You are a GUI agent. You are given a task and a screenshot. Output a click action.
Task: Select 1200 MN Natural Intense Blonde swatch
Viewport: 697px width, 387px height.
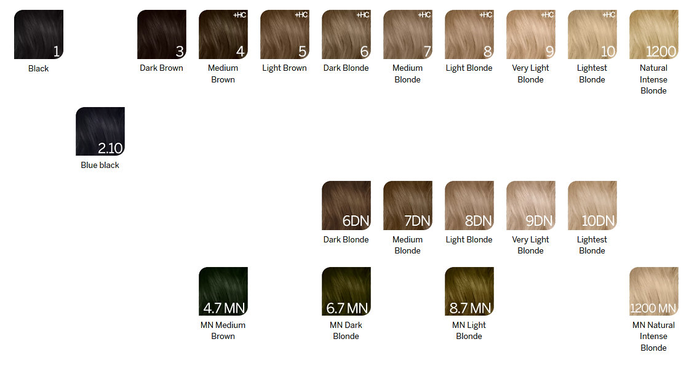point(653,291)
